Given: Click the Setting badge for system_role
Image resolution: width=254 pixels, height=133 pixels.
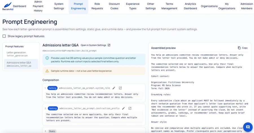Looking at the screenshot, I should [52, 88].
